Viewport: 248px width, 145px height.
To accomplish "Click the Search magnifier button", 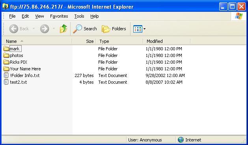I will click(x=85, y=29).
